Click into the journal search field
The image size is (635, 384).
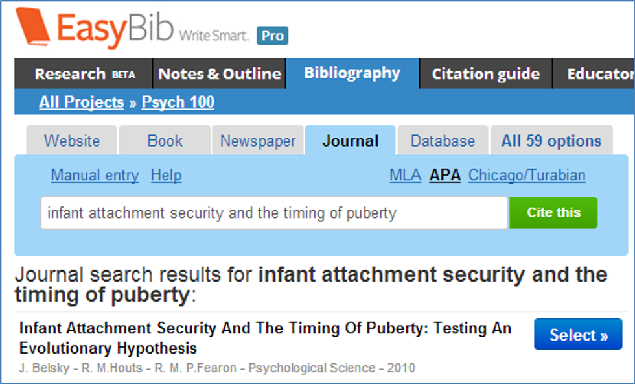click(273, 213)
